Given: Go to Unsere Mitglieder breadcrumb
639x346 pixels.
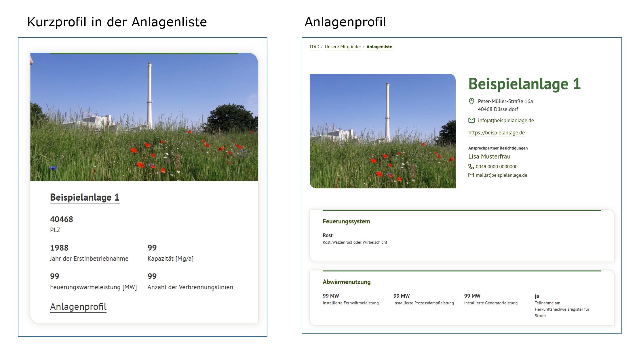Looking at the screenshot, I should pos(343,47).
